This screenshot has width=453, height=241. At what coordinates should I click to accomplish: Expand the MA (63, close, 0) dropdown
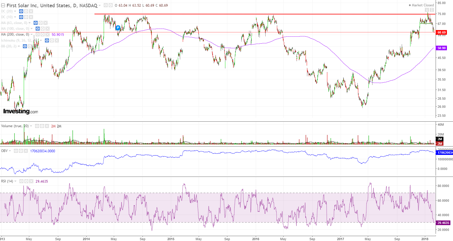point(30,23)
